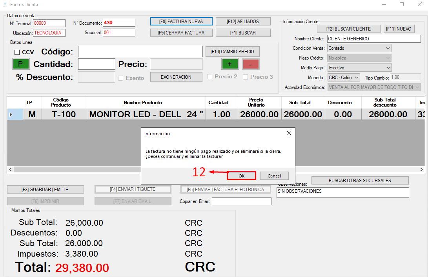The image size is (428, 277).
Task: Close the Información dialog with X
Action: click(289, 133)
